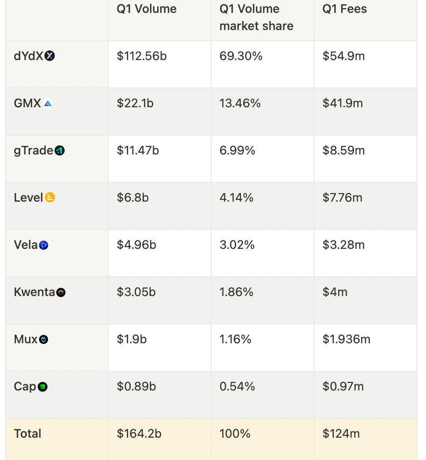
Task: Click Level volume cell $6.8b
Action: (x=133, y=198)
